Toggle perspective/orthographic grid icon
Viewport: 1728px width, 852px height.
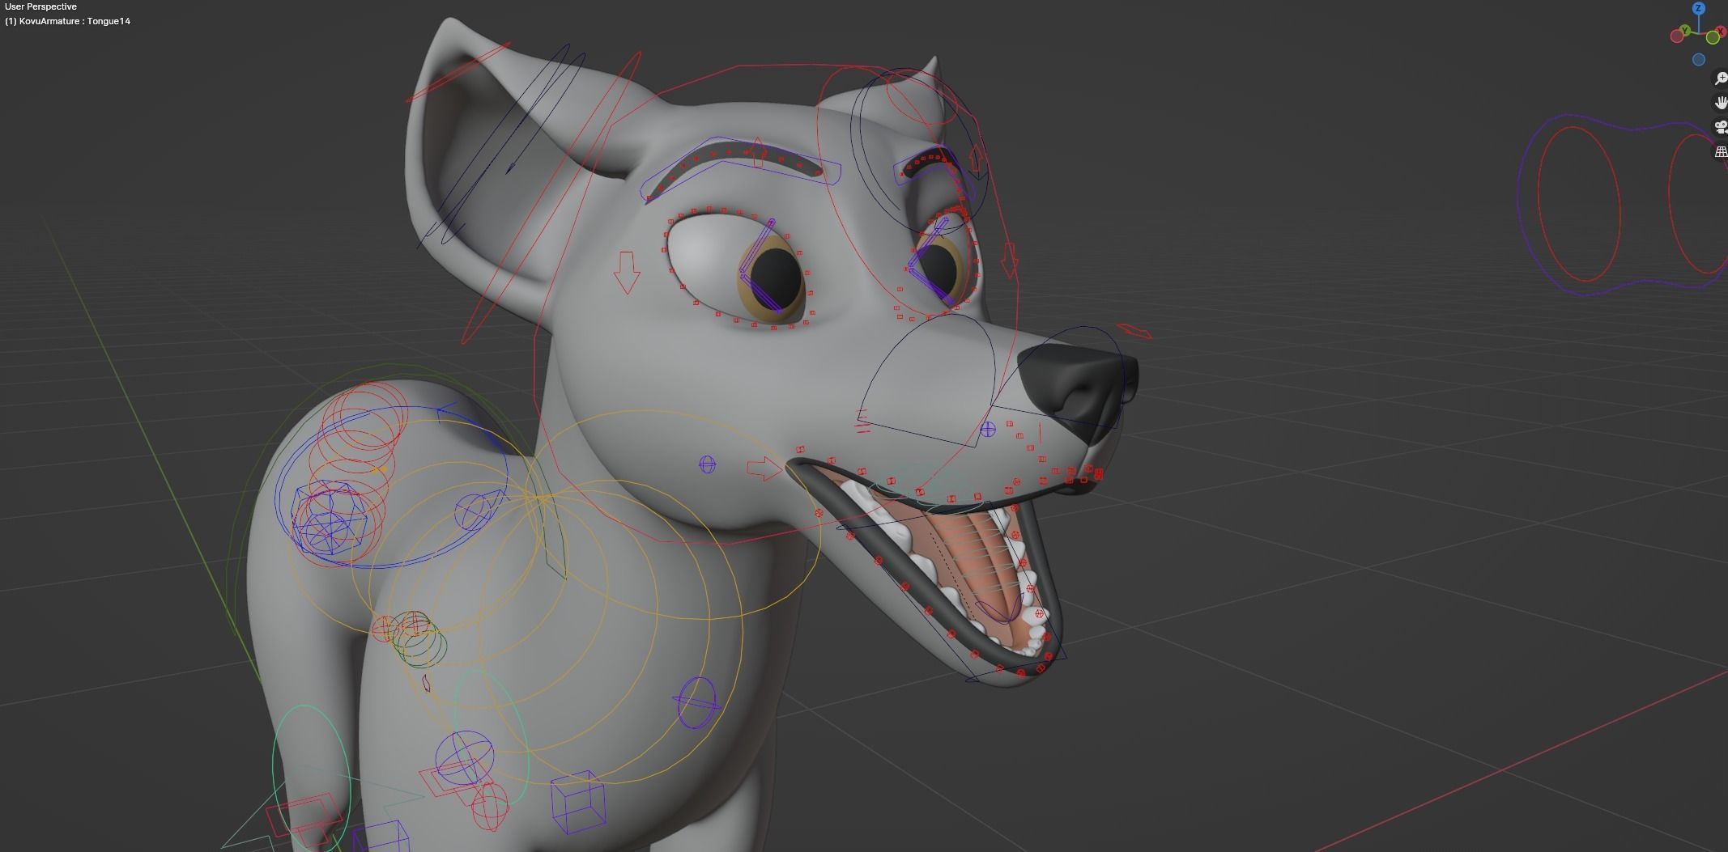[1720, 151]
